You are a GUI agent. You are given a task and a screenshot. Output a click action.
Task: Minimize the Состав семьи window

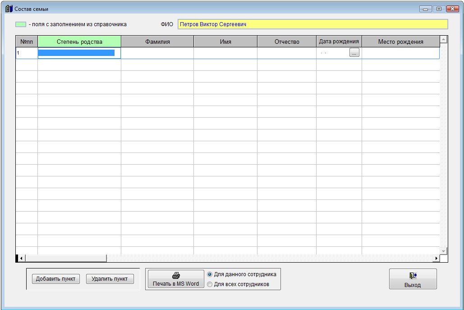point(425,9)
